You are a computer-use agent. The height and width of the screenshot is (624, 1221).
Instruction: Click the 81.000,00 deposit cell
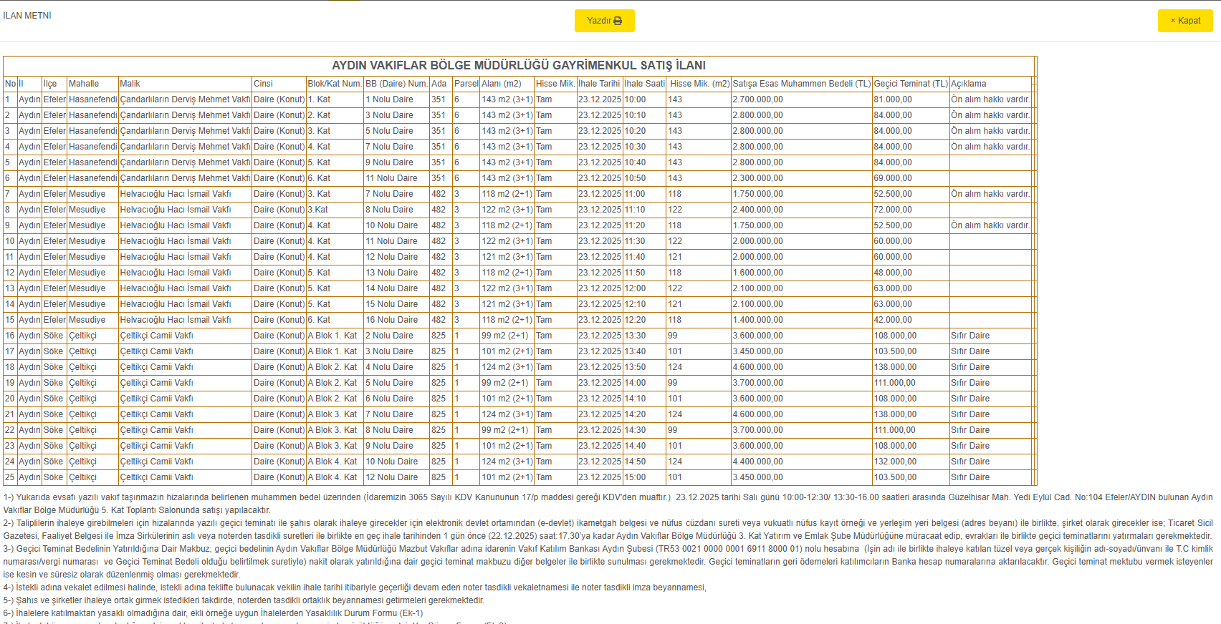pos(893,99)
